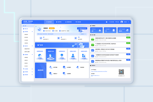This screenshot has height=102, width=153.
Task: Expand the user account dropdown arrow
Action: pos(129,22)
